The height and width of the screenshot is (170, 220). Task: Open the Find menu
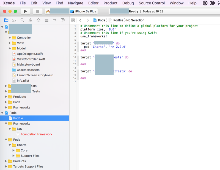(x=59, y=3)
